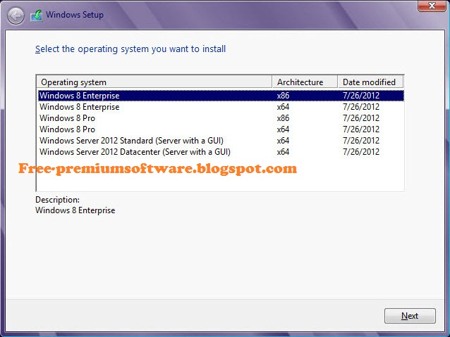Sort by Architecture column header
Screen dimensions: 450x337
(305, 82)
